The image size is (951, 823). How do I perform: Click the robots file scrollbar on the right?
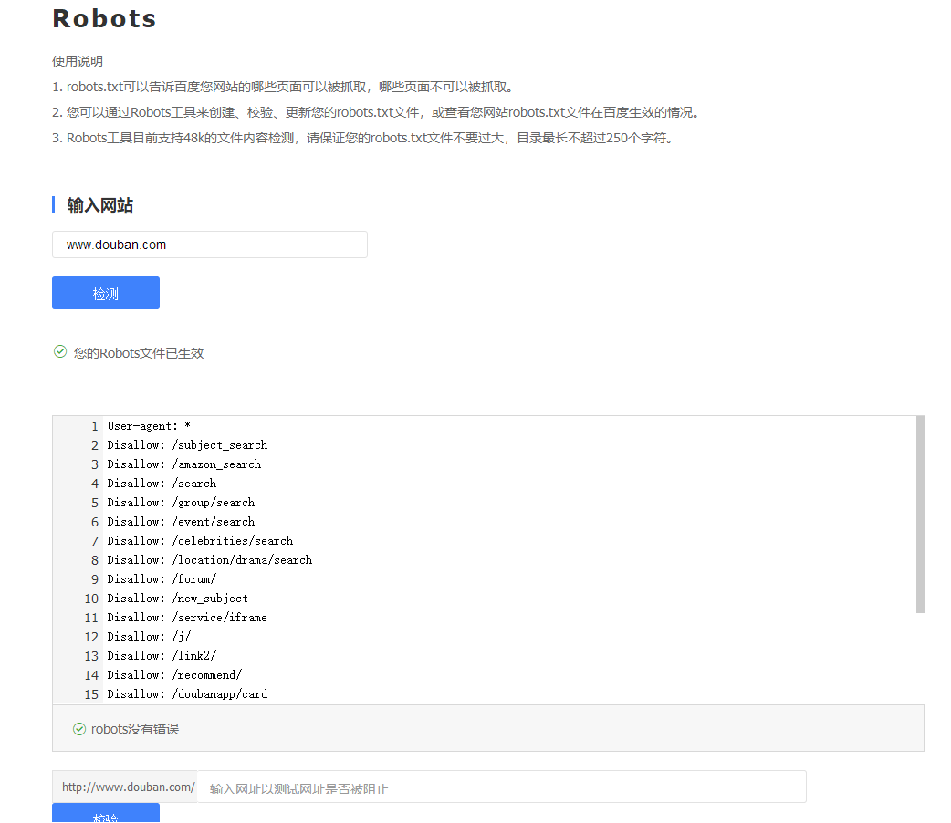click(919, 511)
